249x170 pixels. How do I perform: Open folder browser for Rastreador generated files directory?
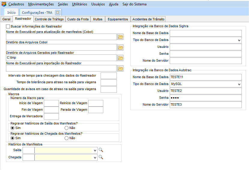(x=120, y=58)
